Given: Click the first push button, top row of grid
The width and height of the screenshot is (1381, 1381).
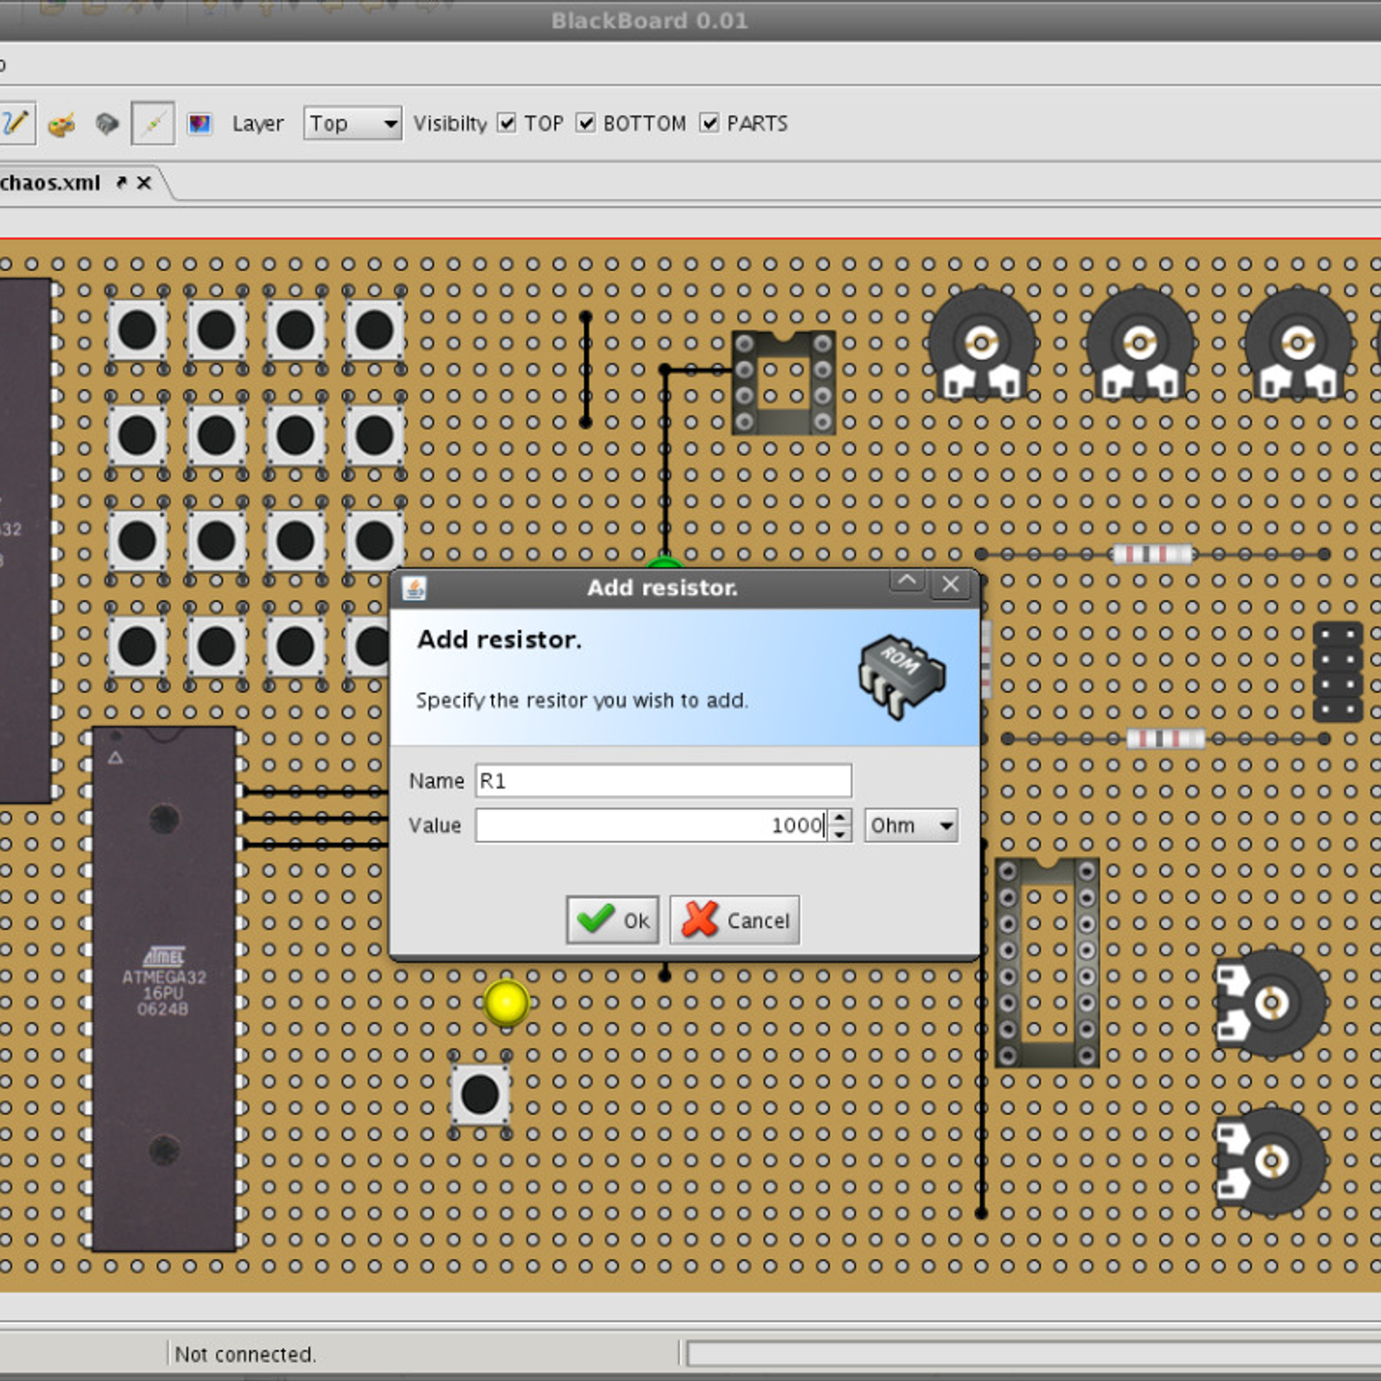Looking at the screenshot, I should click(136, 330).
